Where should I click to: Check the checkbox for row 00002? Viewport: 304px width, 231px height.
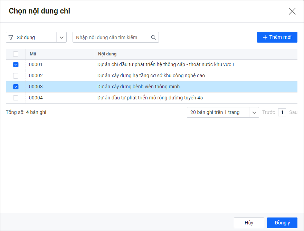[16, 76]
